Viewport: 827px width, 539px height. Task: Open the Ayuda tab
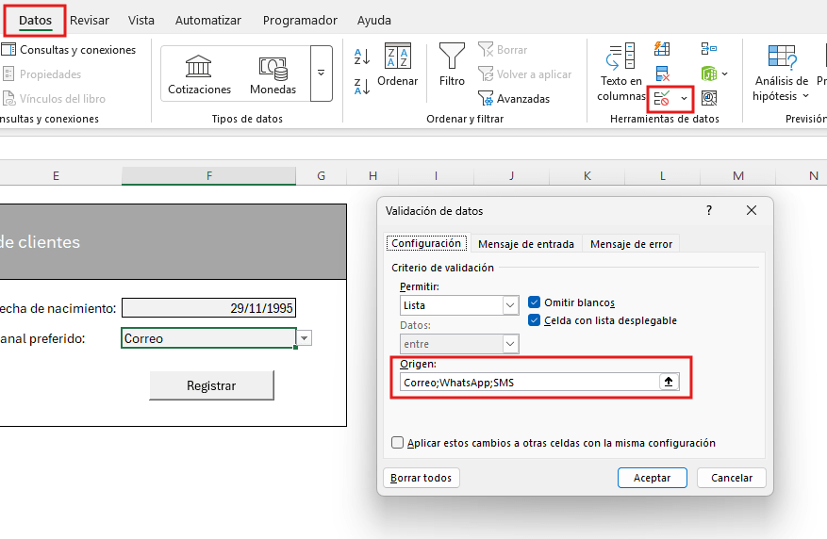pos(374,20)
